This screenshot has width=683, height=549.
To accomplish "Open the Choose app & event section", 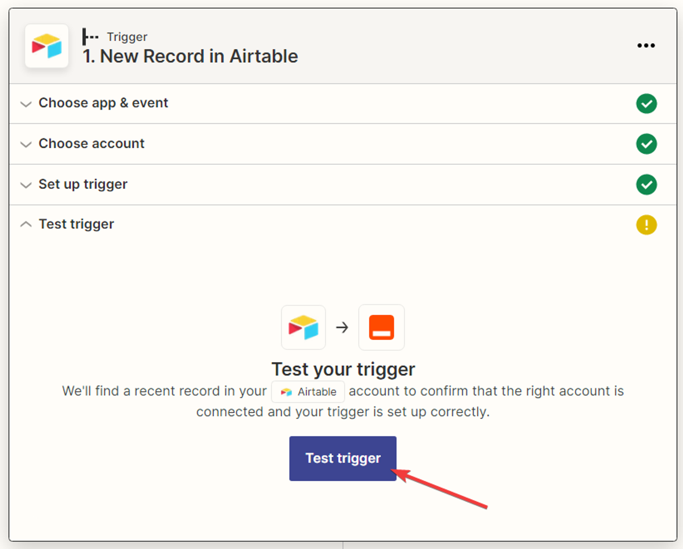I will pyautogui.click(x=103, y=103).
